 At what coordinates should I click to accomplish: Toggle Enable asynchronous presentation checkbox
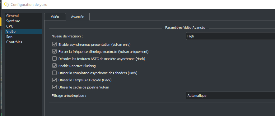[54, 45]
